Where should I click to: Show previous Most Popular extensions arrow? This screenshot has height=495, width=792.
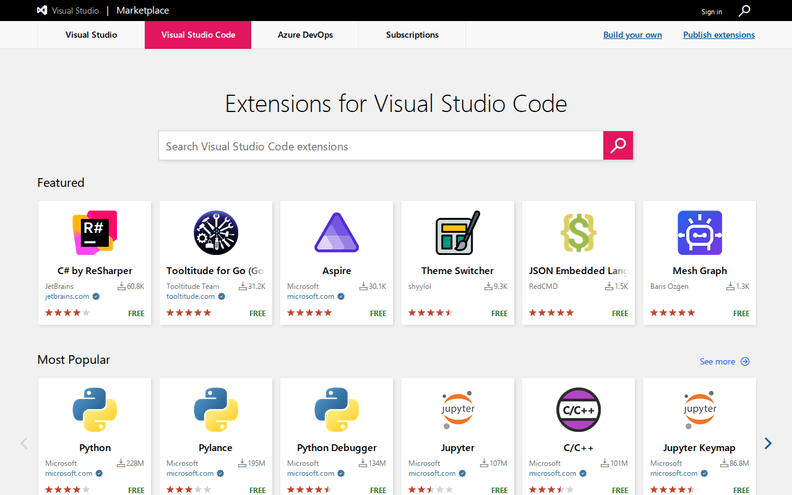pos(24,443)
